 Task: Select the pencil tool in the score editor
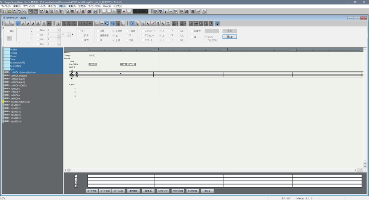coord(137,23)
